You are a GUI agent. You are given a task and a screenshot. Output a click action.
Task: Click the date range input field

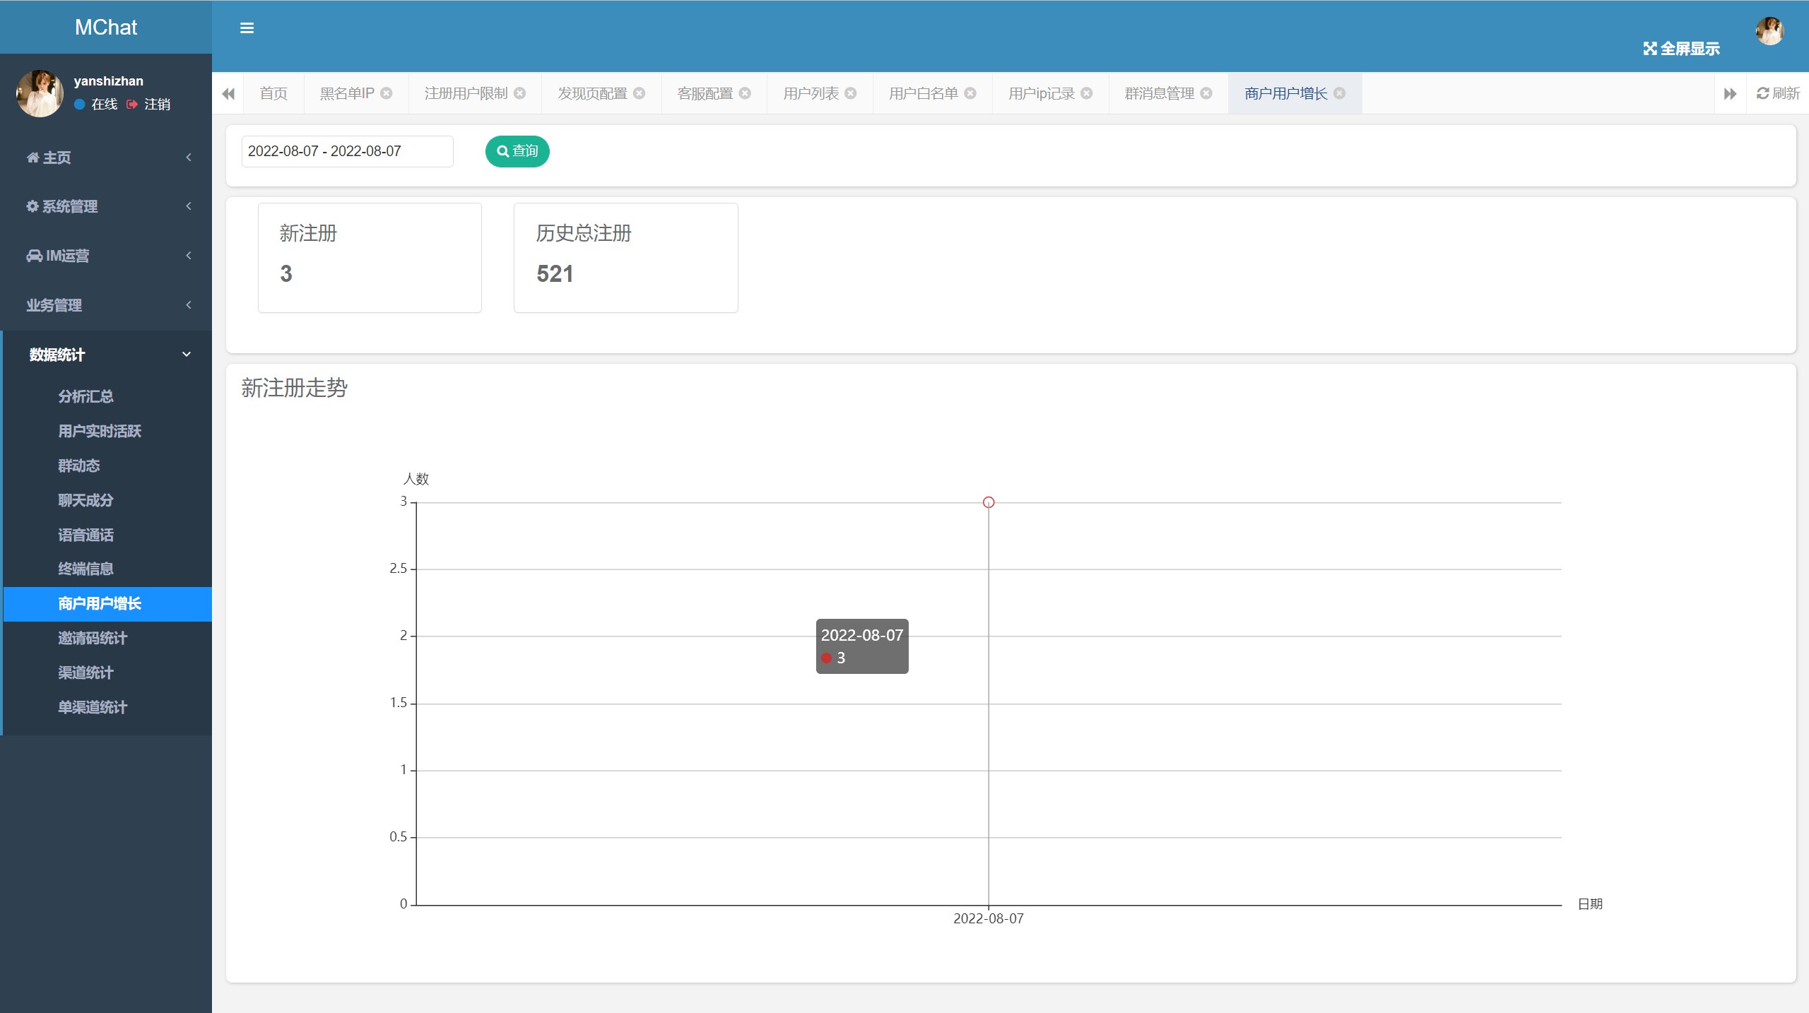tap(347, 151)
